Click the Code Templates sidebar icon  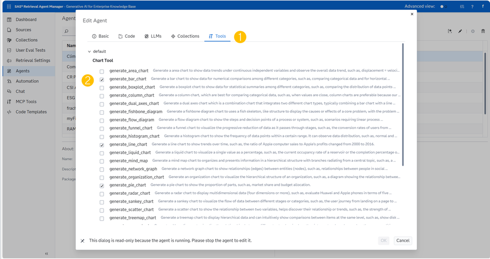9,112
